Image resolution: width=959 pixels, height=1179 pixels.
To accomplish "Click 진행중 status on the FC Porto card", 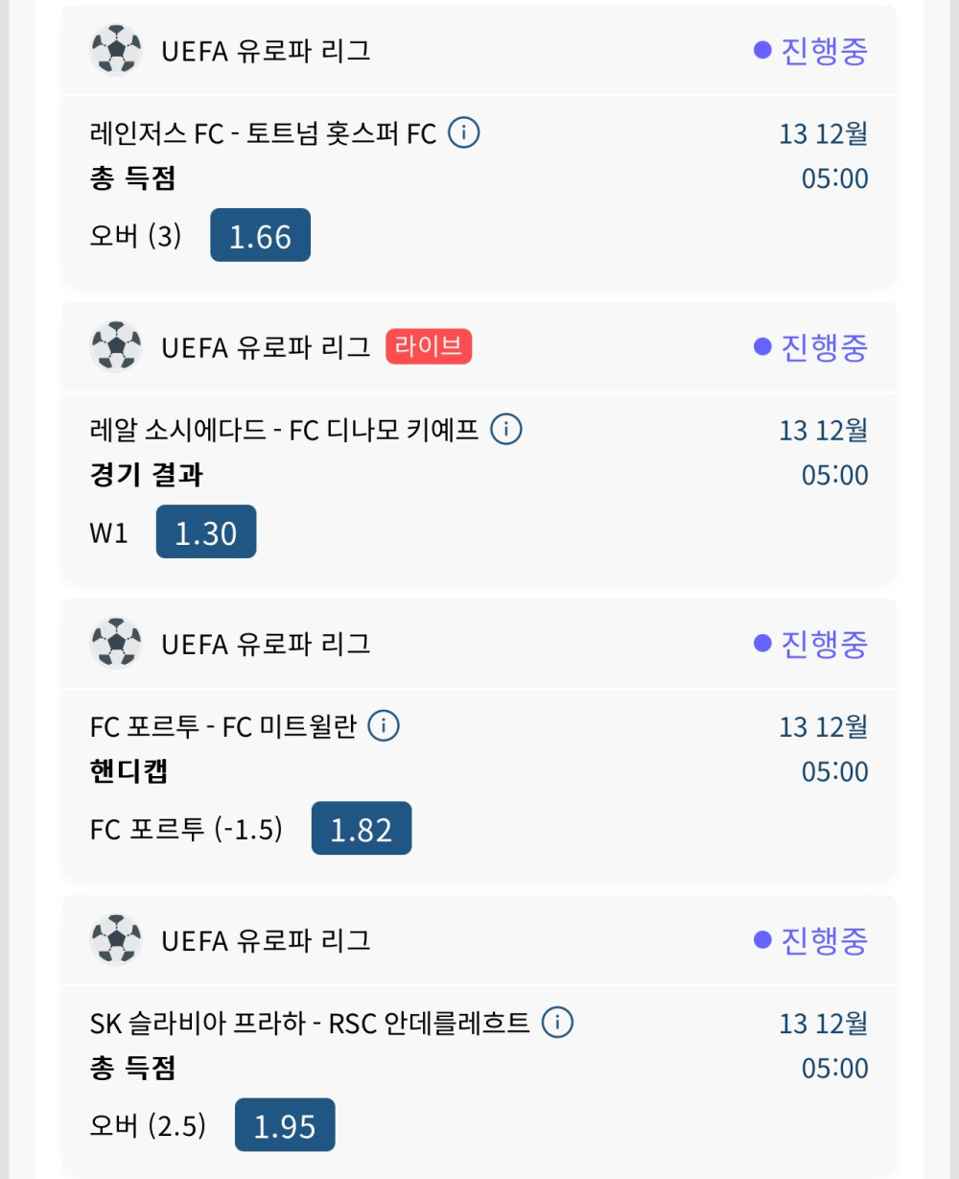I will [x=811, y=643].
